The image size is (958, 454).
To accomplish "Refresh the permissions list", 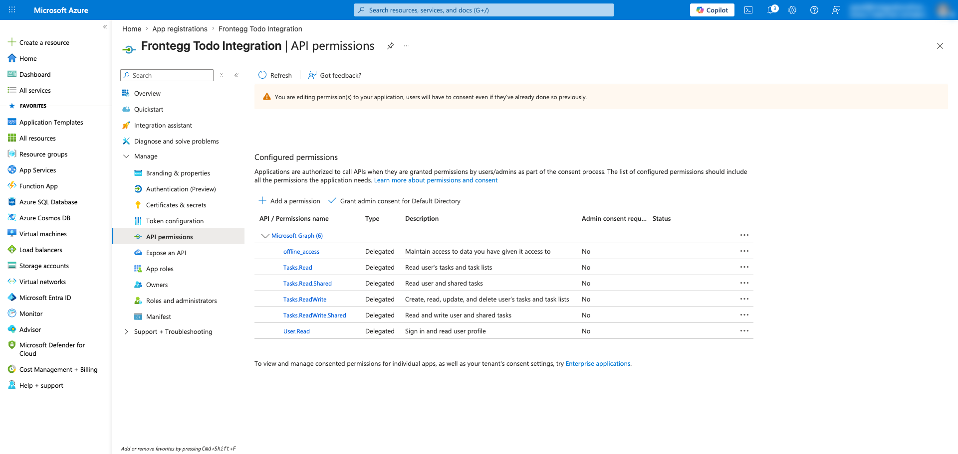I will [x=275, y=75].
